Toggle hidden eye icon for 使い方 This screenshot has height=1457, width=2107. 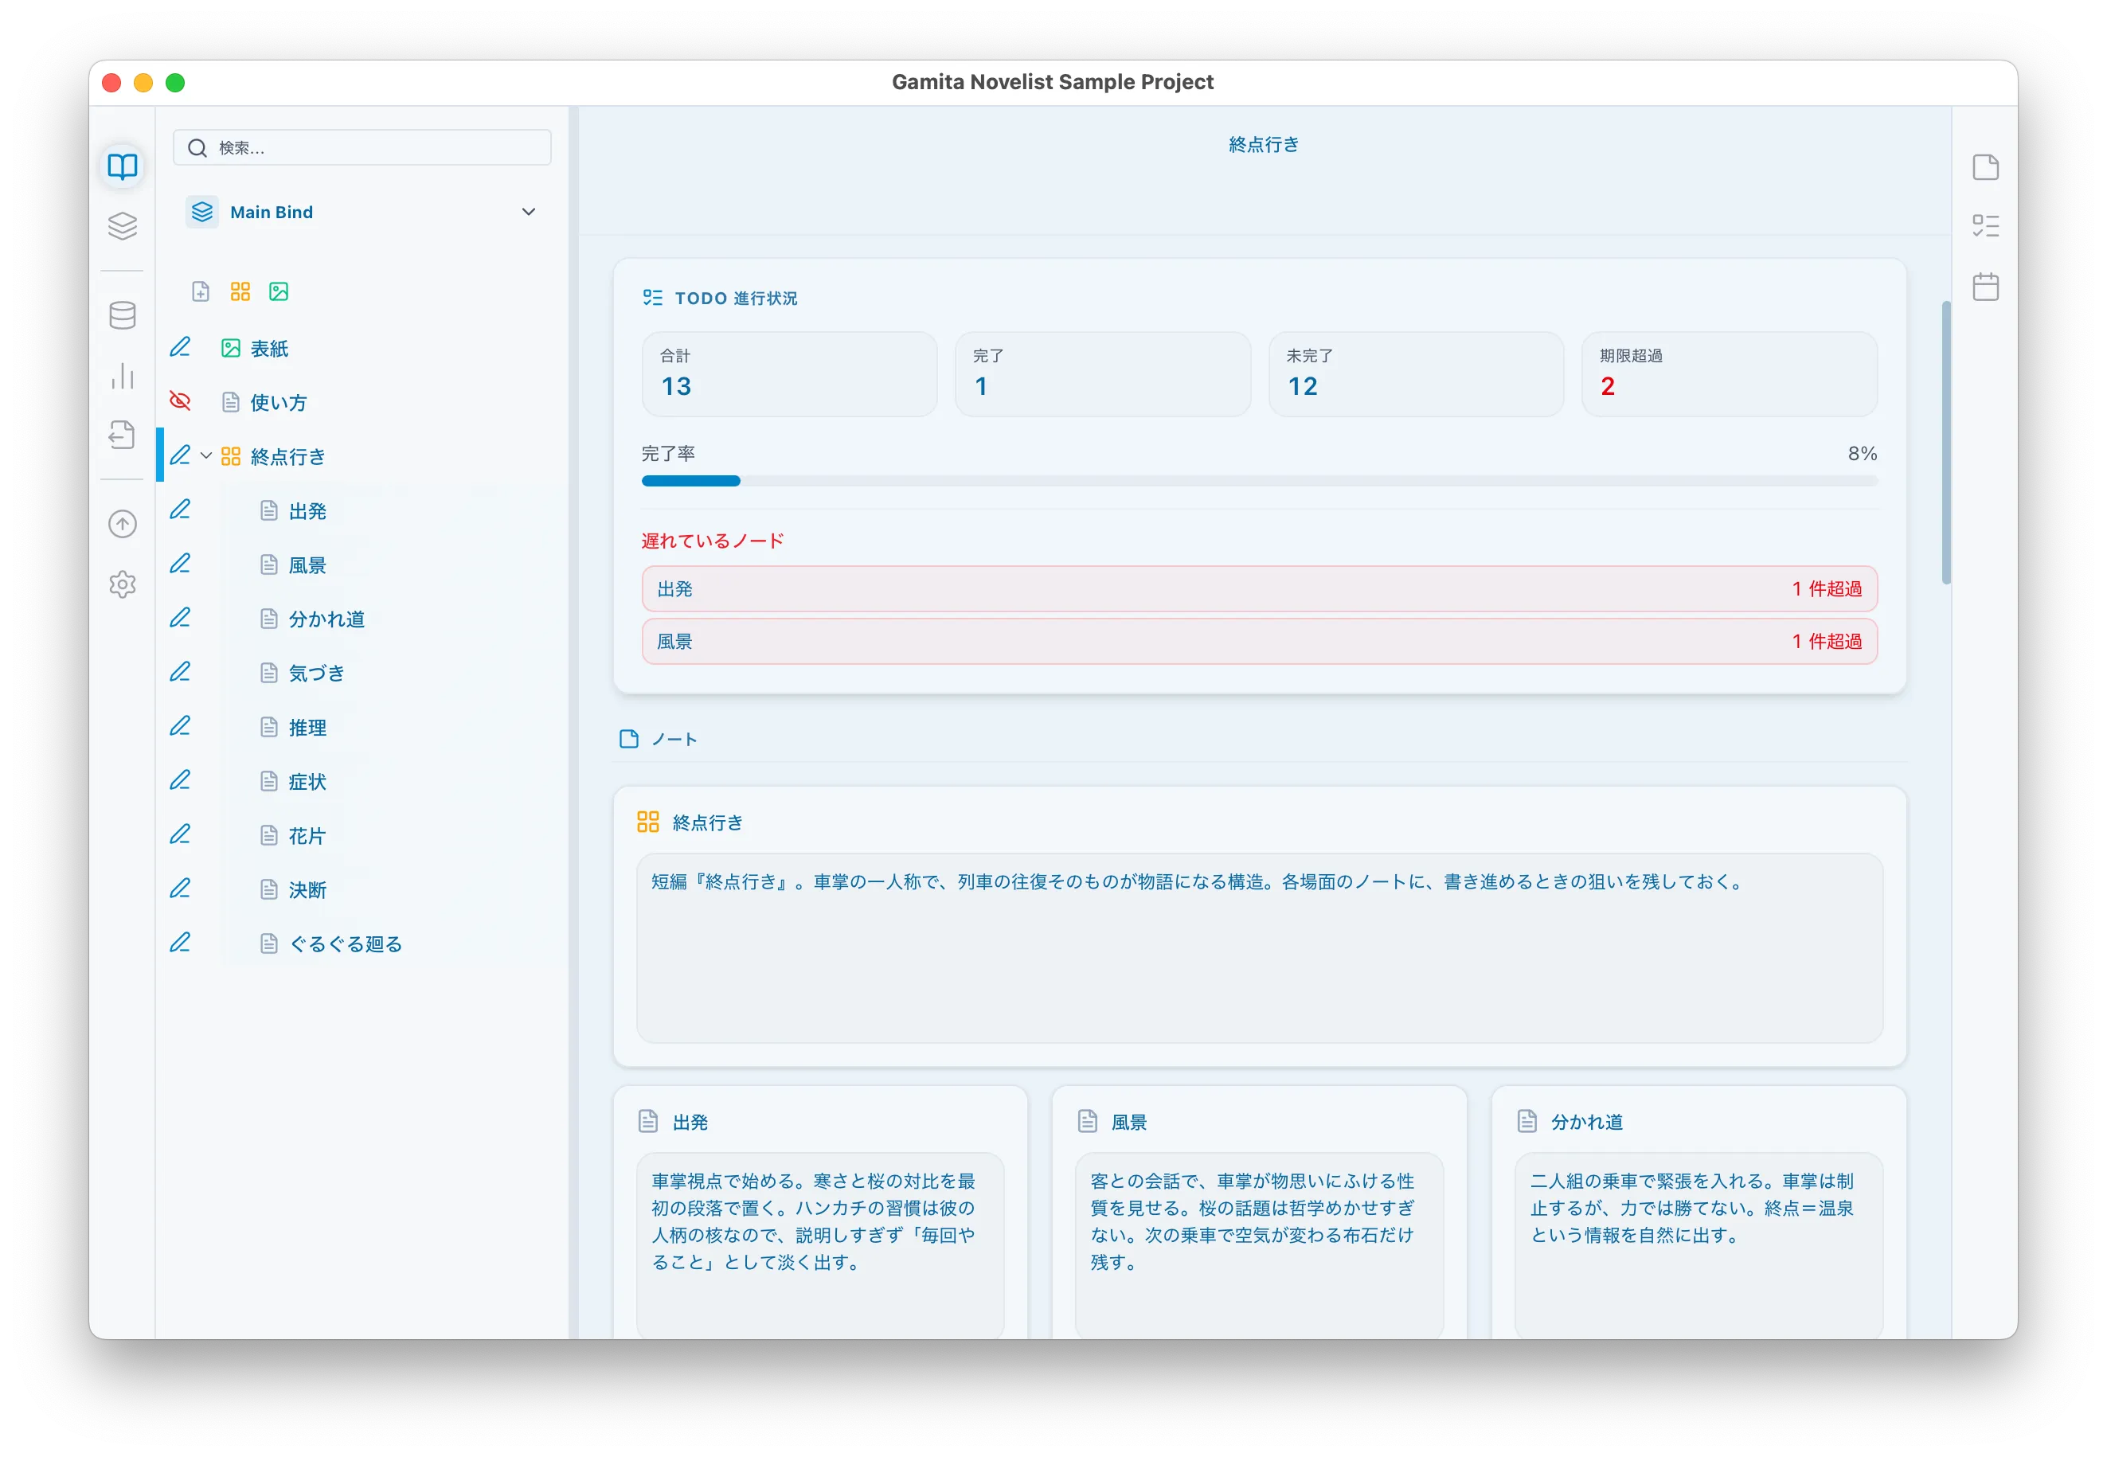(180, 402)
